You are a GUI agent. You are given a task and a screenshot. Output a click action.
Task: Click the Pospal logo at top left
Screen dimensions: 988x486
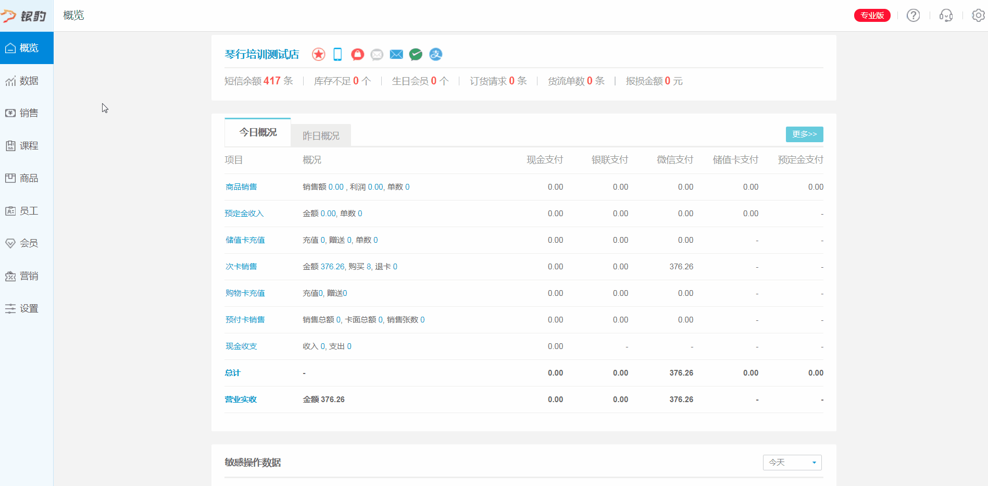pyautogui.click(x=24, y=16)
